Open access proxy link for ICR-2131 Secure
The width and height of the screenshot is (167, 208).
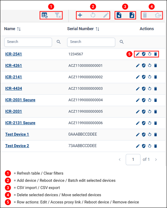(x=144, y=123)
